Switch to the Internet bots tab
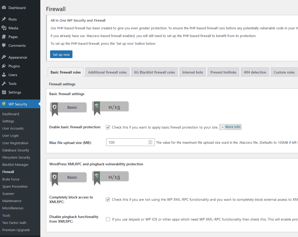Screen dimensions: 298x237 (x=193, y=72)
